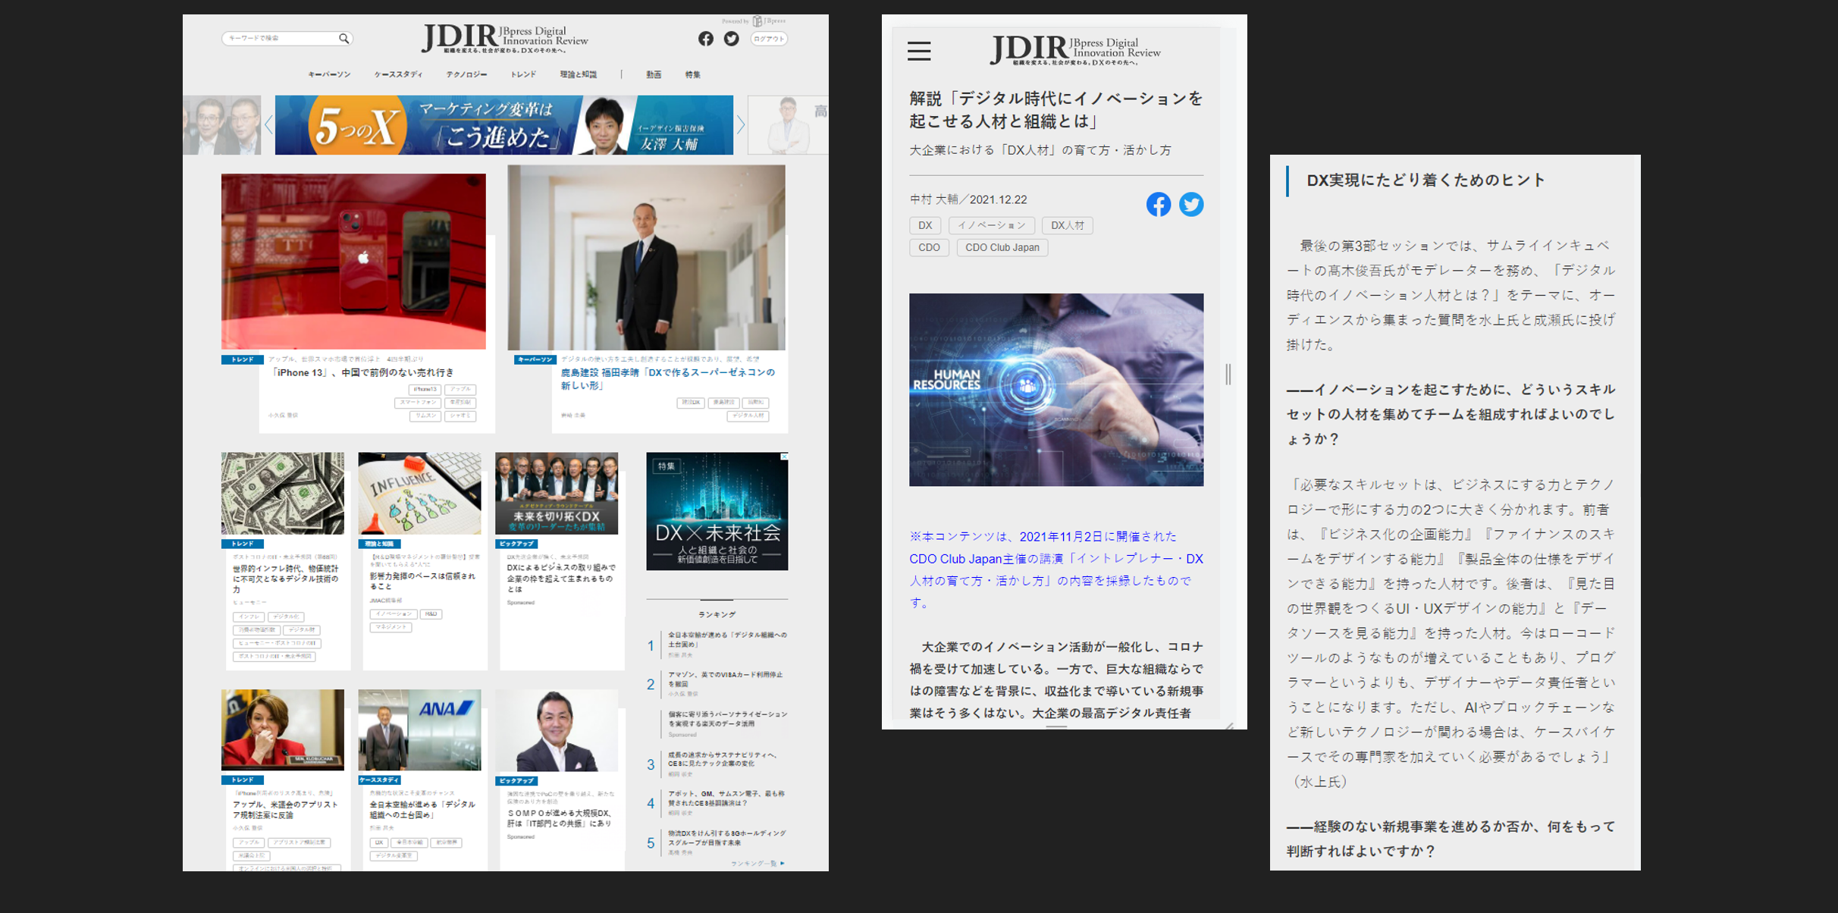1838x913 pixels.
Task: Open Twitter icon in desktop site header
Action: tap(732, 39)
